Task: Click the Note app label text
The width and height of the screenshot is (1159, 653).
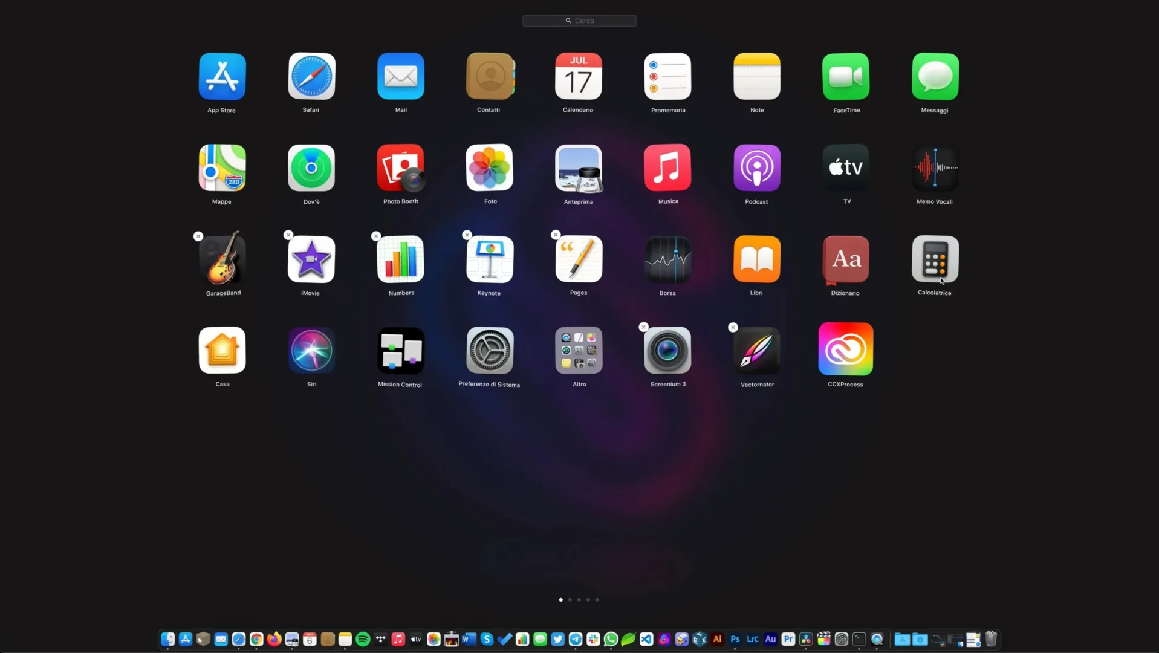Action: (x=757, y=110)
